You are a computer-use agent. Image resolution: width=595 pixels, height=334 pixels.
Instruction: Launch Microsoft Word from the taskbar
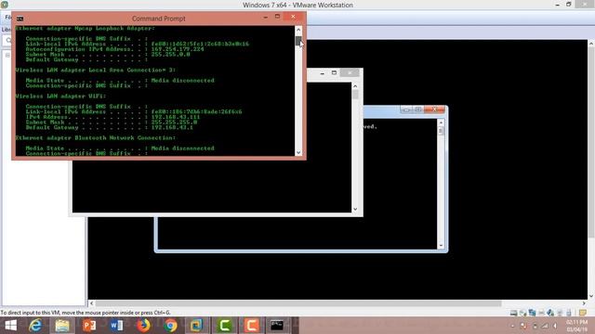point(116,326)
